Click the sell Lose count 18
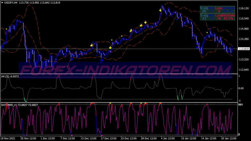 coord(219,19)
